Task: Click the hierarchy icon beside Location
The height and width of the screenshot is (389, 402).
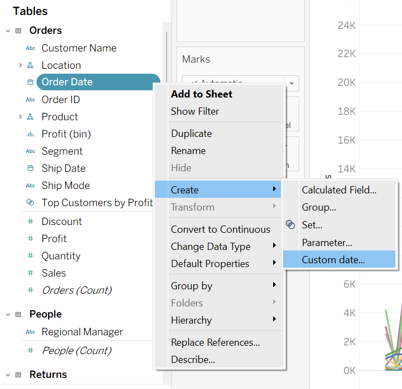Action: point(30,65)
